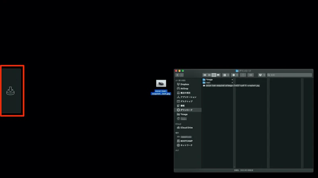Select ダウンロード in the sidebar
The width and height of the screenshot is (318, 178).
[188, 110]
